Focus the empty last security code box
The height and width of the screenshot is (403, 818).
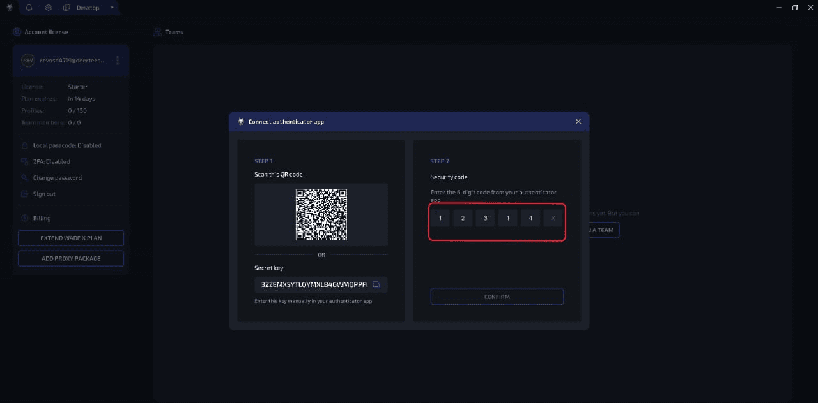[553, 218]
